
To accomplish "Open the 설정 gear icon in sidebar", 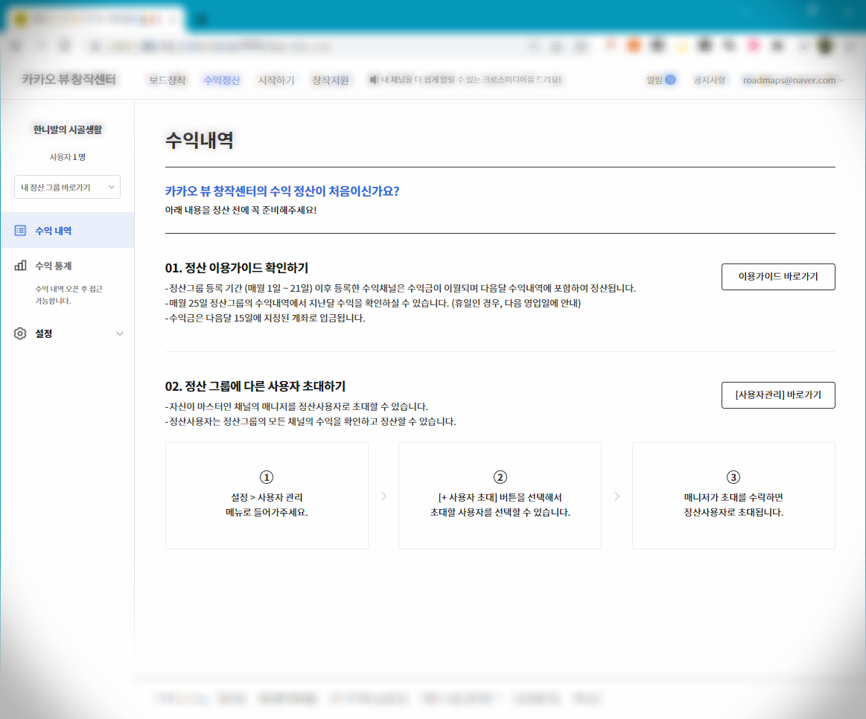I will click(20, 333).
